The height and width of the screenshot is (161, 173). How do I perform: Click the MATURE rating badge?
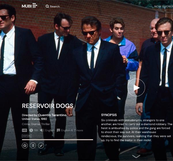tap(27, 136)
